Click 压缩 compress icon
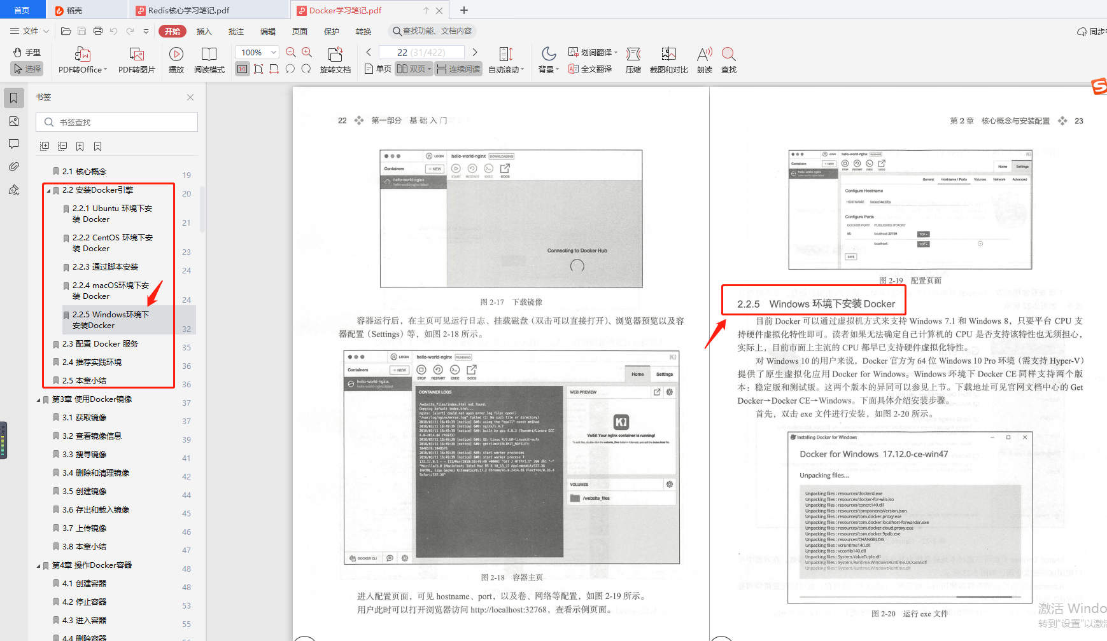Image resolution: width=1107 pixels, height=641 pixels. pos(633,60)
